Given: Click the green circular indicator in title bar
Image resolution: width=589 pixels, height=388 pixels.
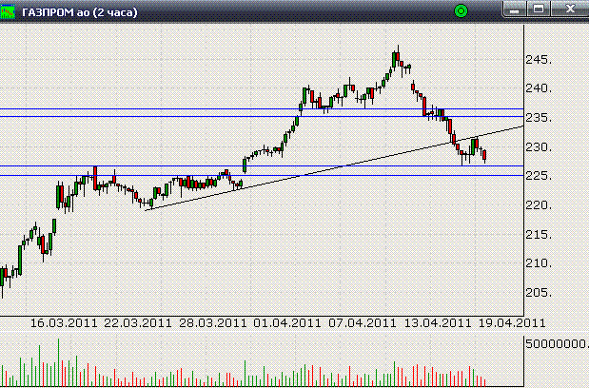Looking at the screenshot, I should click(461, 11).
